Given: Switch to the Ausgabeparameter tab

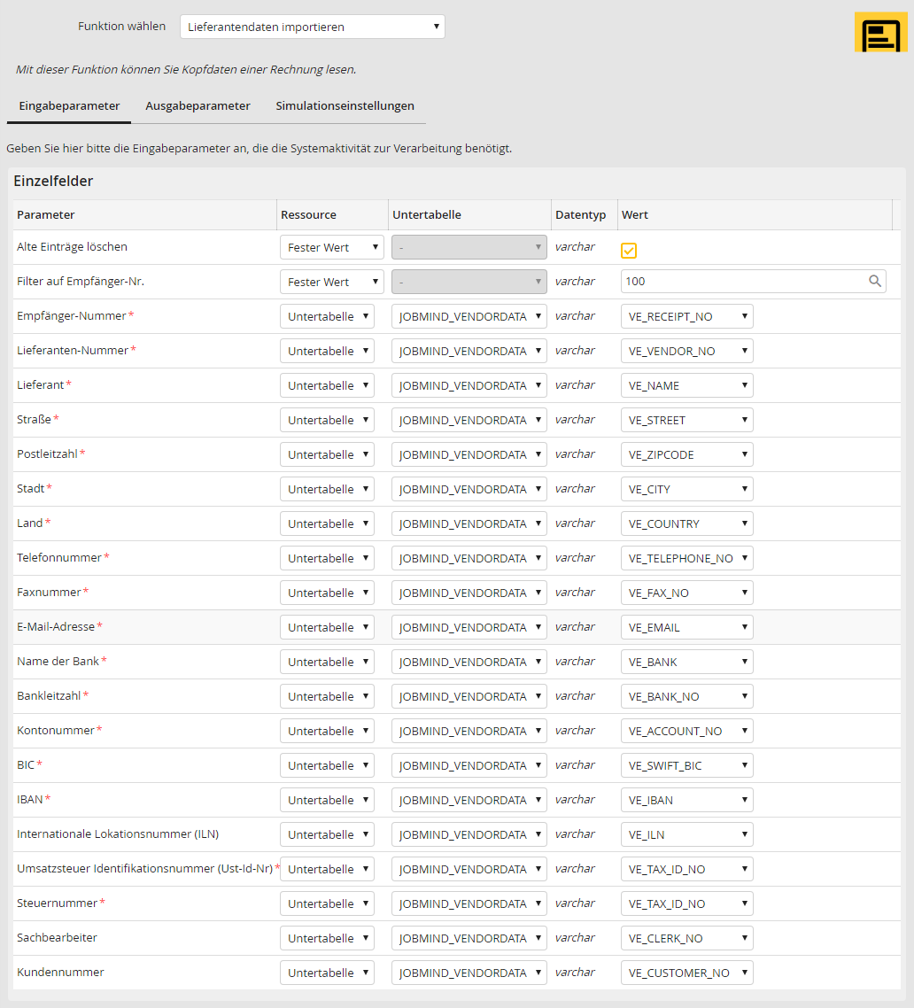Looking at the screenshot, I should tap(198, 106).
